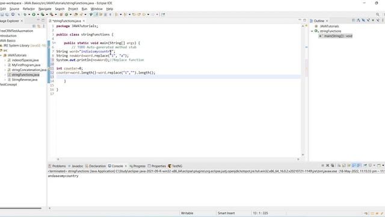This screenshot has width=385, height=217.
Task: Minimize the Package Explorer view
Action: 38,20
